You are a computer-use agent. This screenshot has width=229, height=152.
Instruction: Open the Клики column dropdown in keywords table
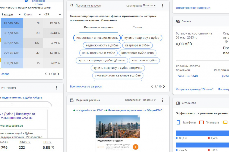point(40,14)
